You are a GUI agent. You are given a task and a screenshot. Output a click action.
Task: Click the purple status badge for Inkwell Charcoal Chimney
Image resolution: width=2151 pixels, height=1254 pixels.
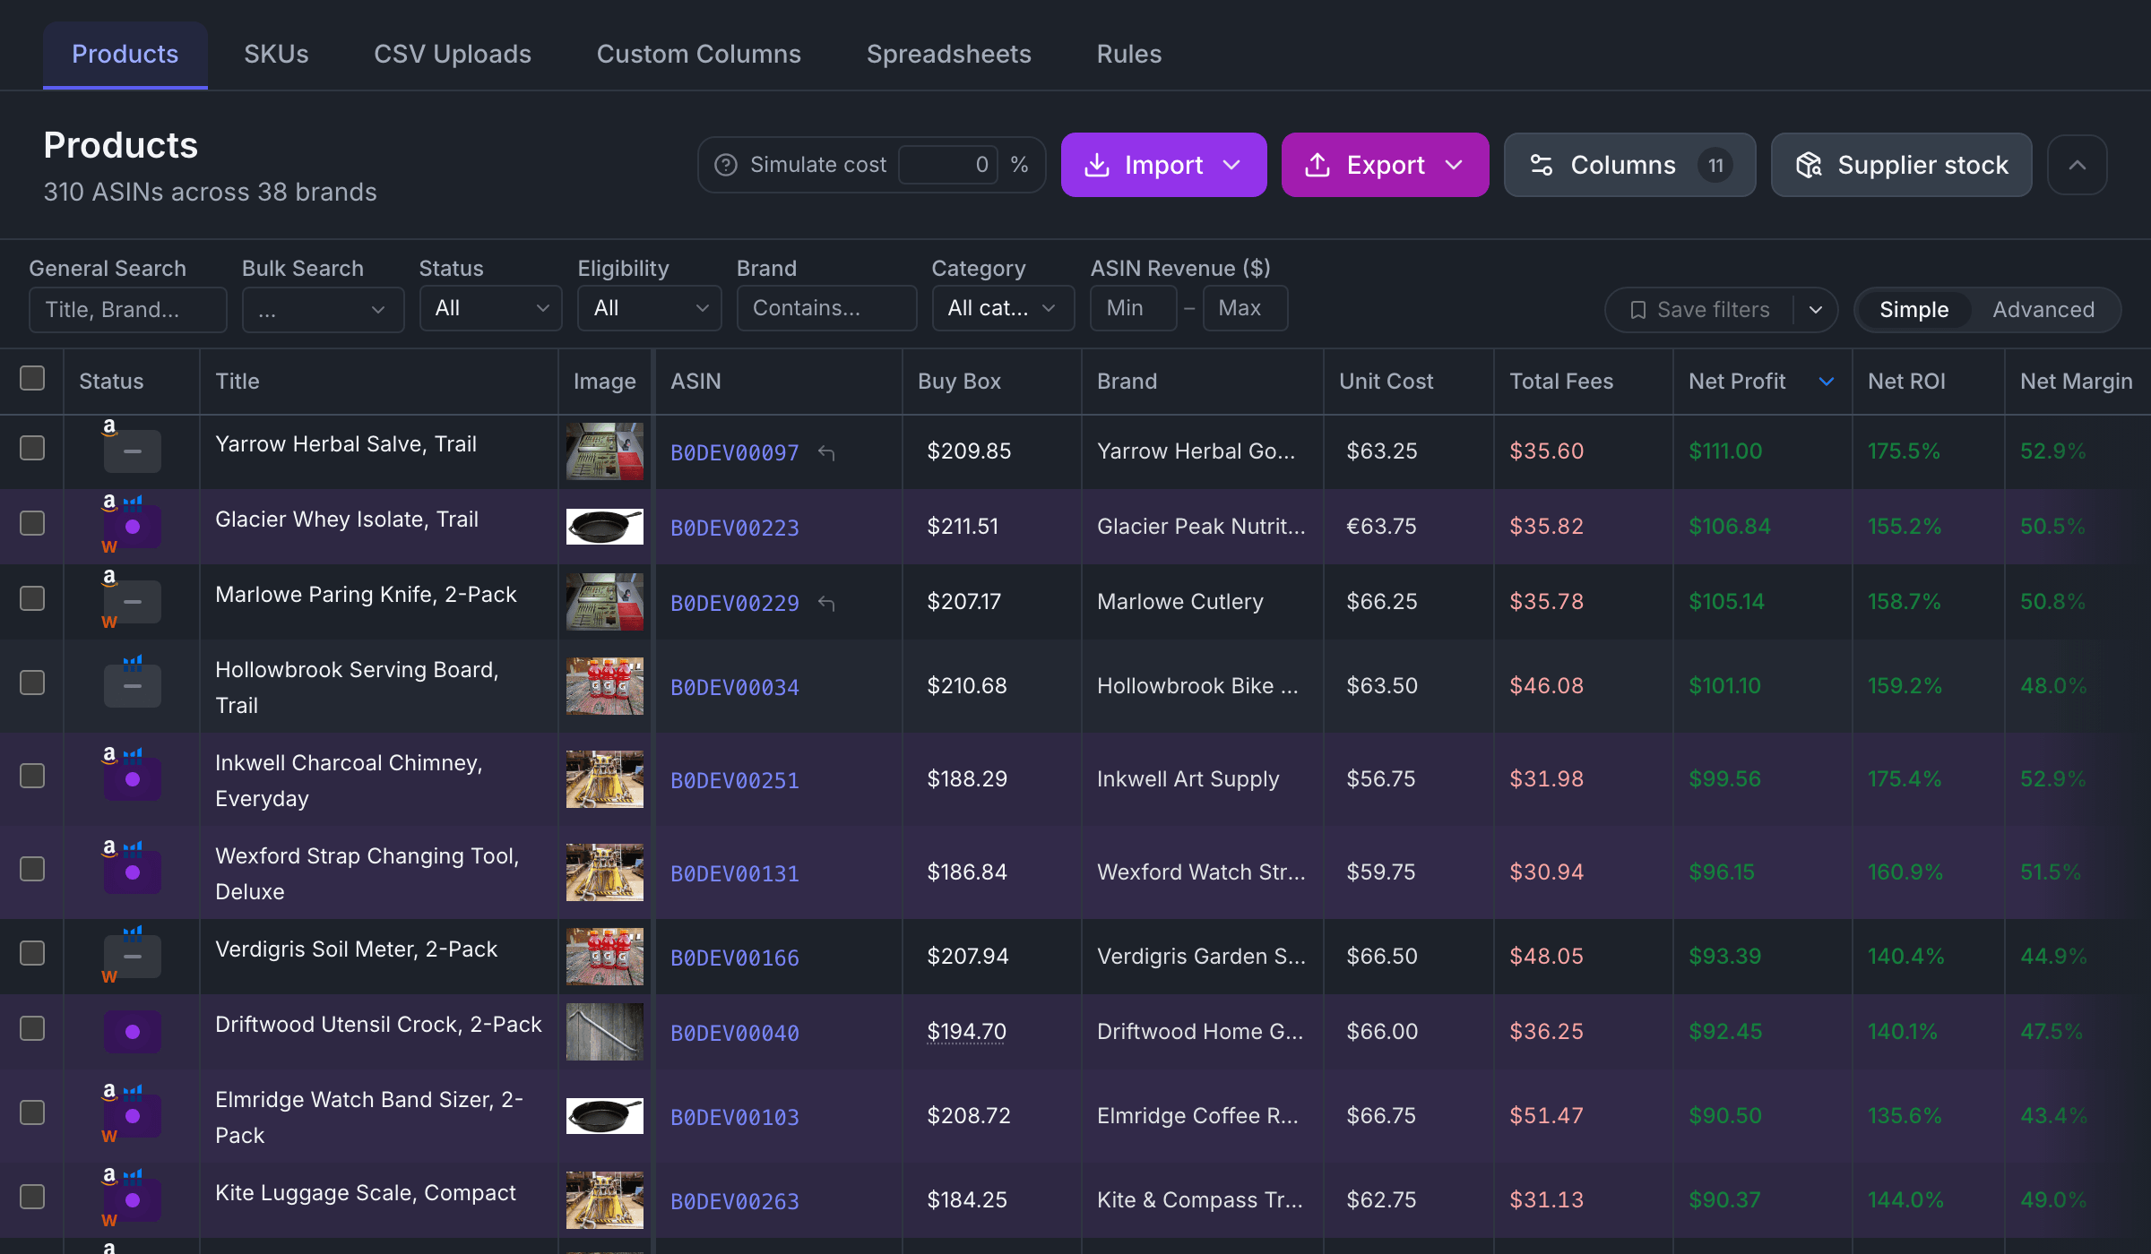pos(133,779)
